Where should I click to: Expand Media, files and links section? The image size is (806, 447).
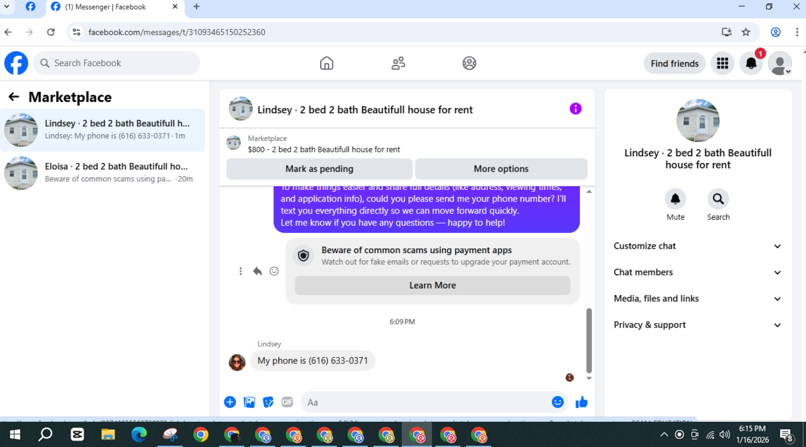pos(698,299)
